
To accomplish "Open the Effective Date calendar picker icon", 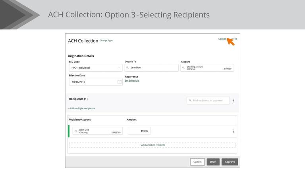I will click(120, 82).
